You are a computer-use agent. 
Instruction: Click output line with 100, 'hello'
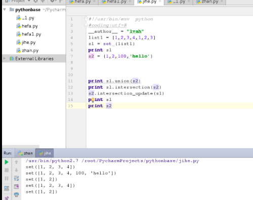coord(71,173)
